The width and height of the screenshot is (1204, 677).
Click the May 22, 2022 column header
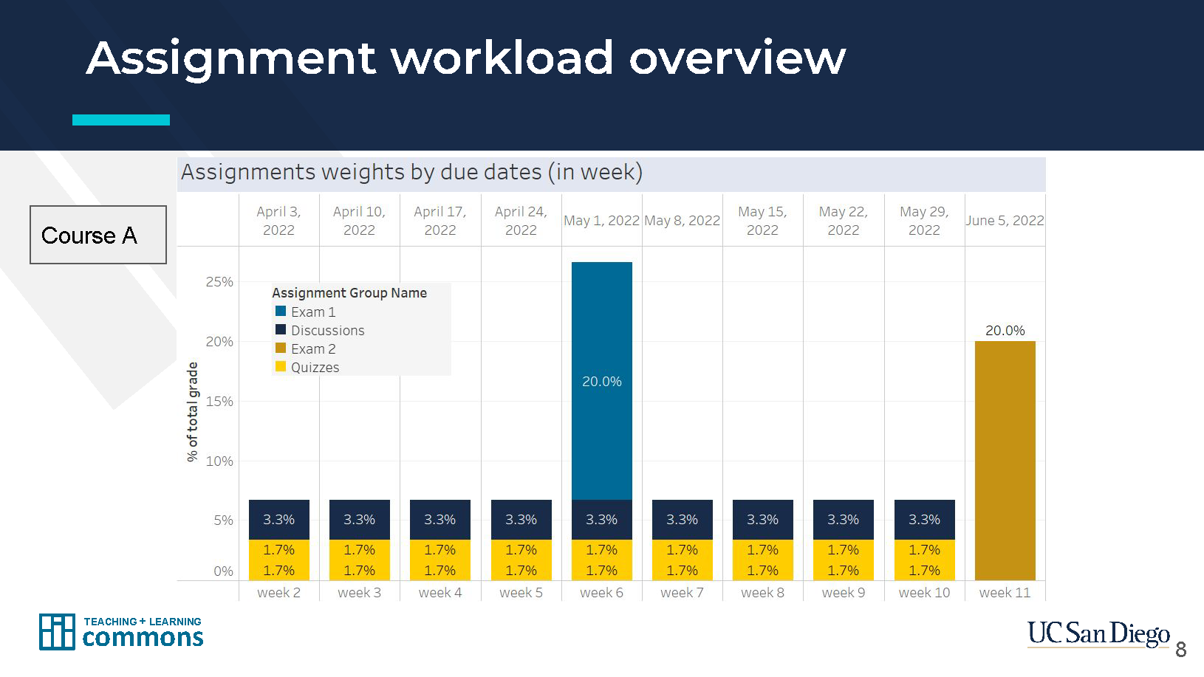(844, 221)
